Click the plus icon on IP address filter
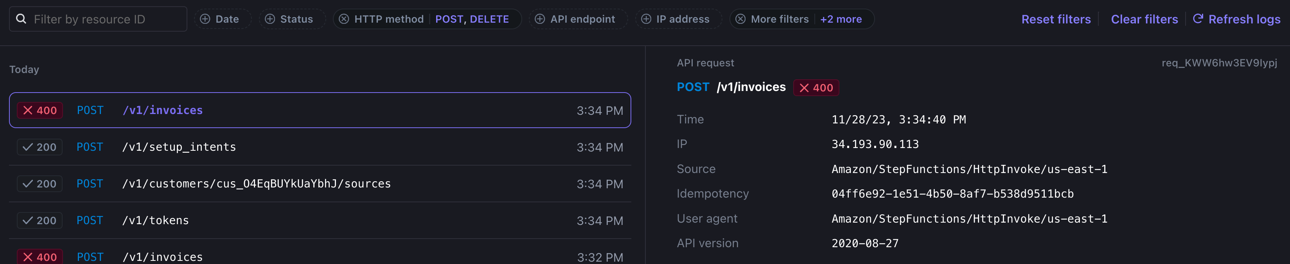The image size is (1290, 264). pos(646,19)
